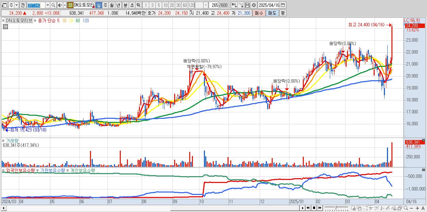Click the minus zoom-out icon
Image resolution: width=427 pixels, height=212 pixels.
point(411,208)
